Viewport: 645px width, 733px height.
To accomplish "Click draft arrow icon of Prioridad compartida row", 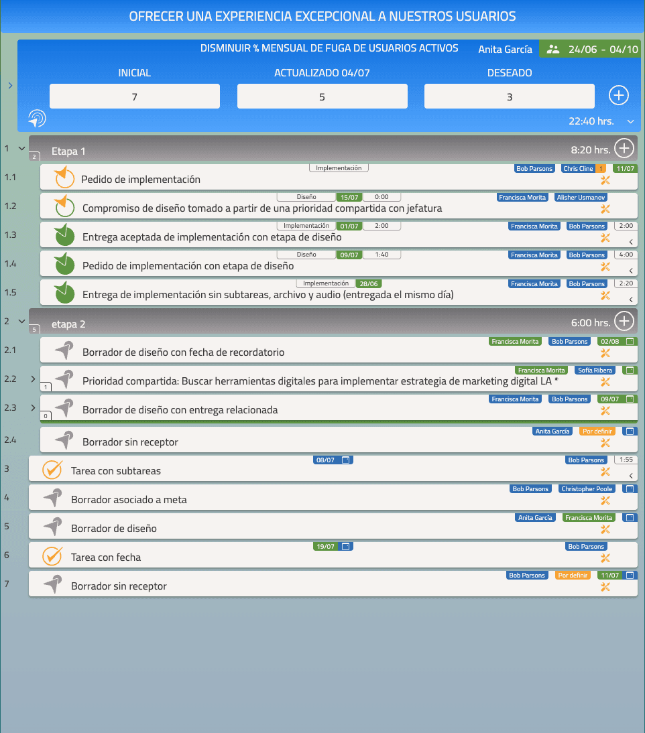I will [64, 379].
